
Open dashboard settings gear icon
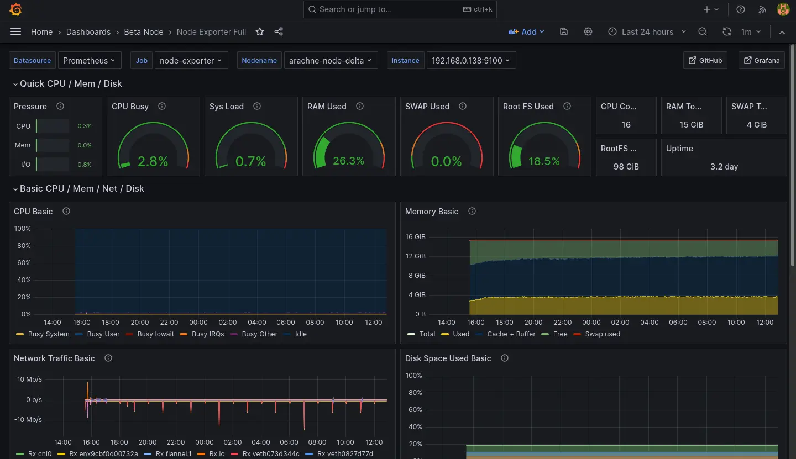click(588, 32)
